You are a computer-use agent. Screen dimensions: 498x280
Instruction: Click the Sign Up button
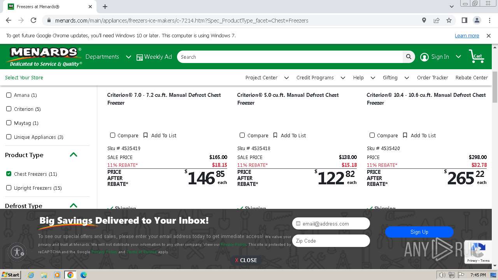(419, 232)
